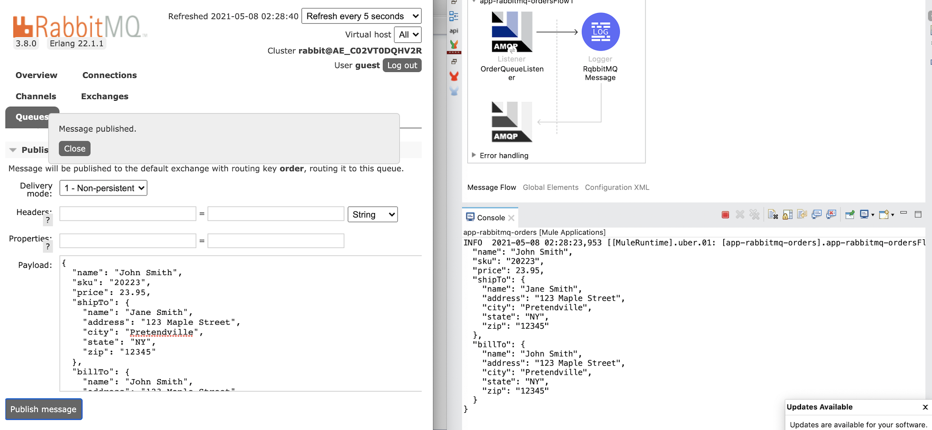Image resolution: width=932 pixels, height=430 pixels.
Task: Toggle show console when standard error changes
Action: (831, 215)
